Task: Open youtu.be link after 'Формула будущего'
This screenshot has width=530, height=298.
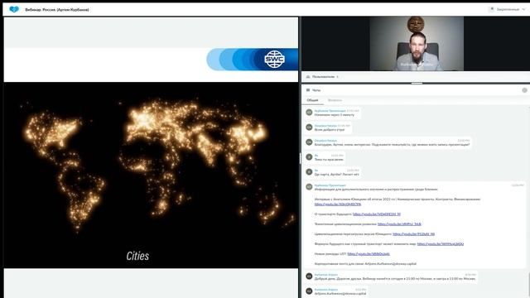Action: (441, 244)
